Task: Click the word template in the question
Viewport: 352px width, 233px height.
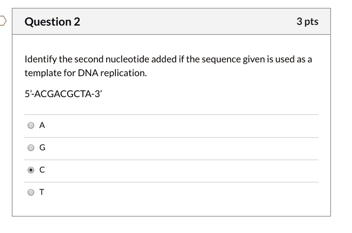Action: point(43,73)
